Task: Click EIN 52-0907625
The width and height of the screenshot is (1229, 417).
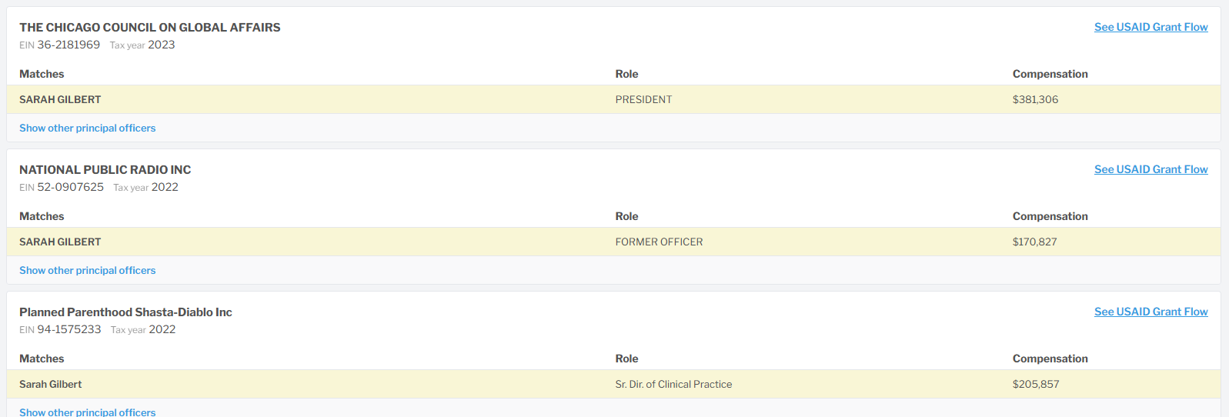Action: tap(70, 187)
